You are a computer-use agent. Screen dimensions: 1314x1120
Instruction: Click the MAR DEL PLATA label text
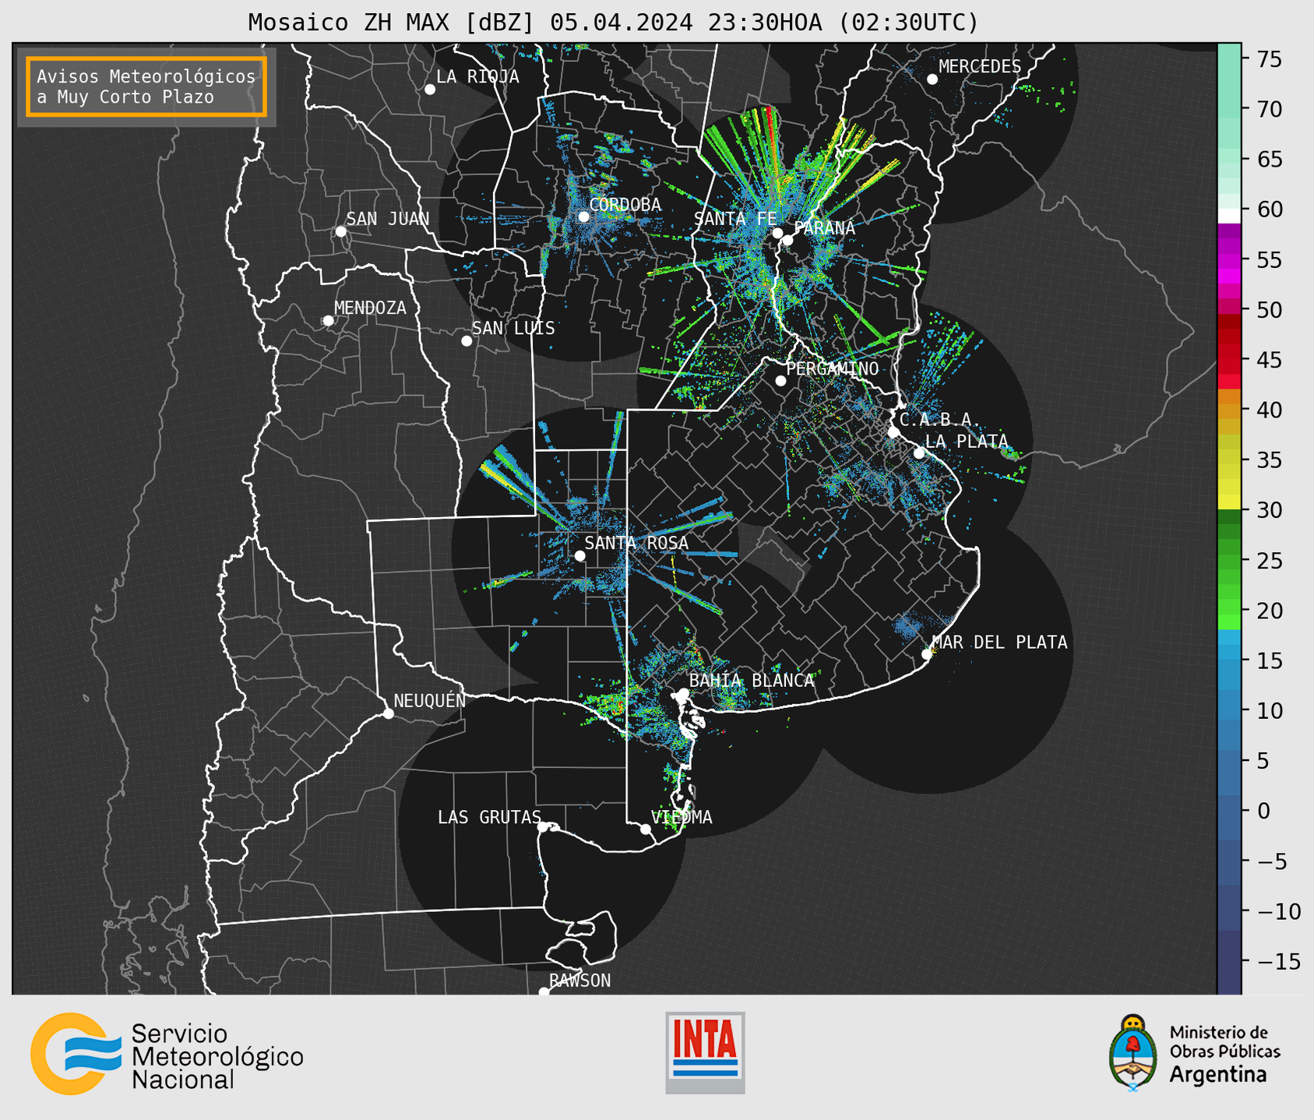999,643
